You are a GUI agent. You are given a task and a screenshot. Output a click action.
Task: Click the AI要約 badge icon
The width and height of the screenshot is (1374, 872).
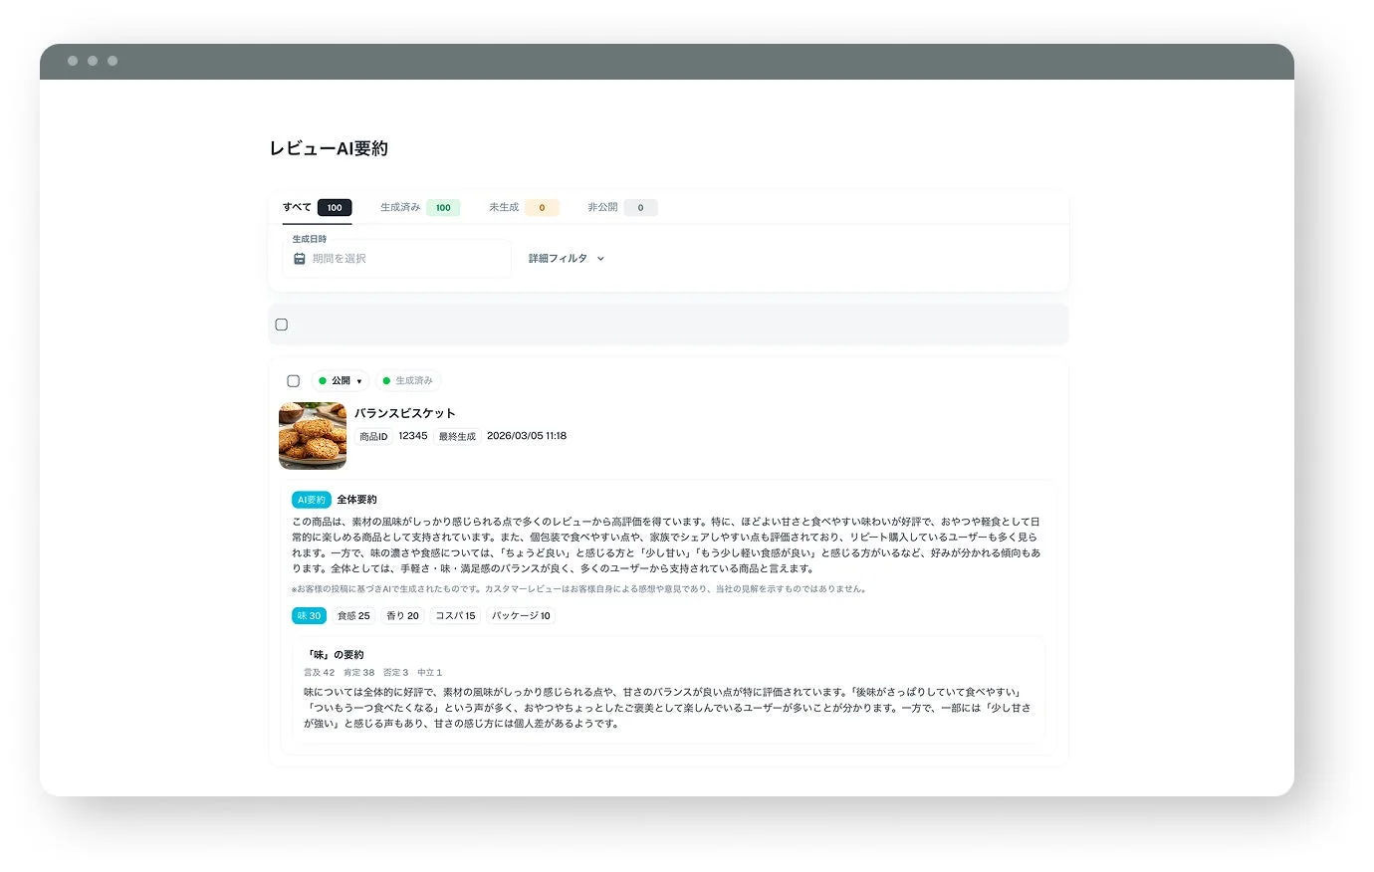click(x=311, y=499)
